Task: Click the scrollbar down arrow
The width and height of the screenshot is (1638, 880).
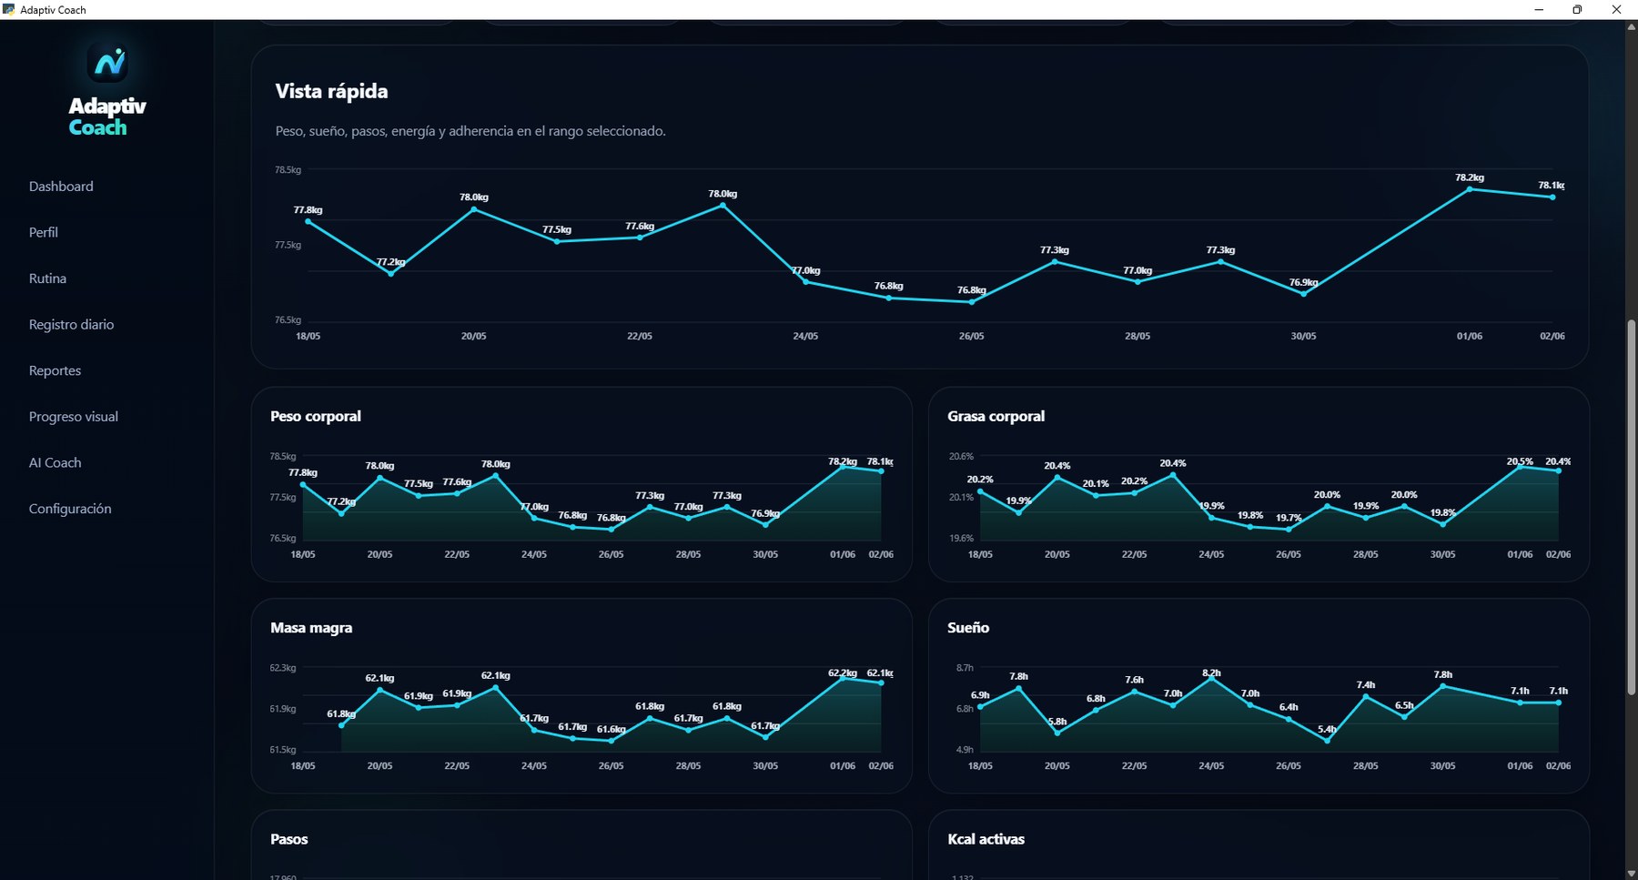Action: coord(1631,874)
